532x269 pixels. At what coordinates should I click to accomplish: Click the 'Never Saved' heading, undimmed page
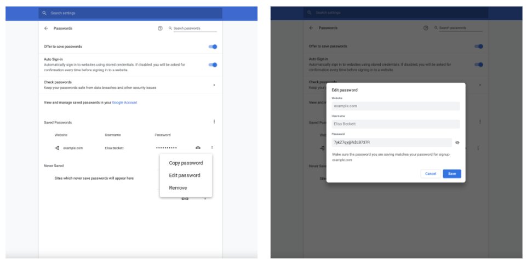(54, 166)
